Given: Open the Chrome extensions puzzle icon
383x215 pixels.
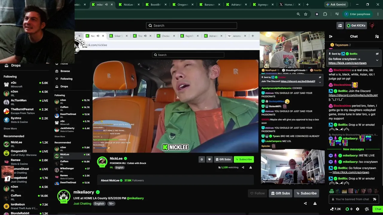Looking at the screenshot, I should 325,14.
